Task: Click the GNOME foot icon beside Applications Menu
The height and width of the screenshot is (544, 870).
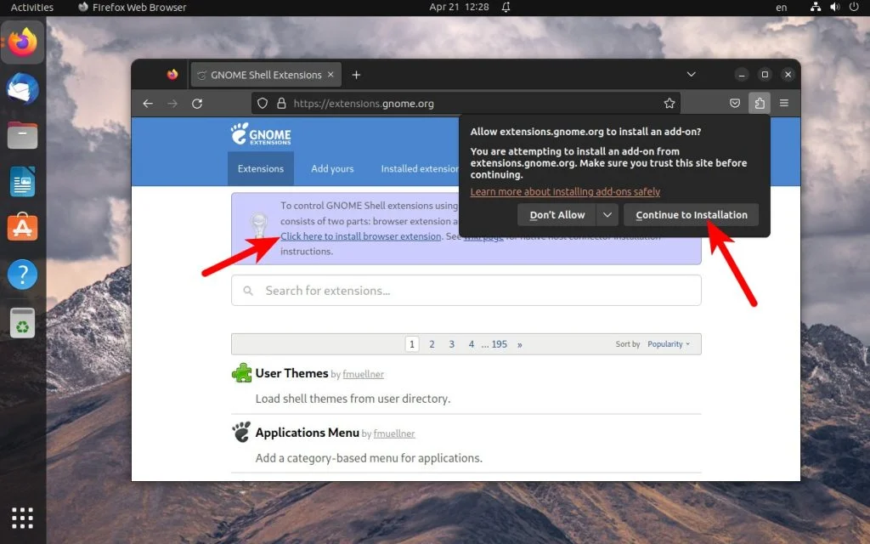Action: tap(240, 432)
